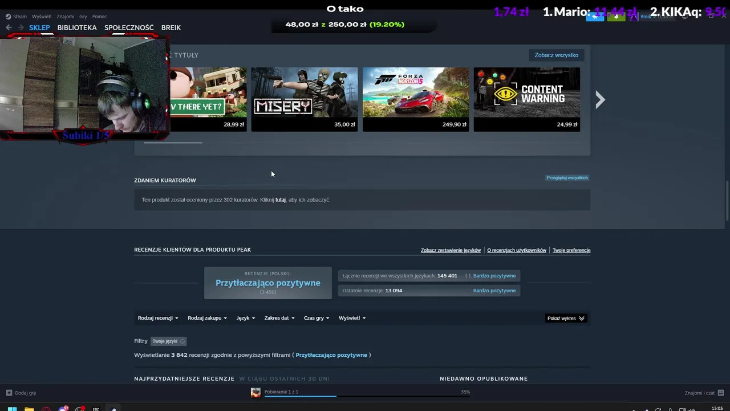This screenshot has height=411, width=730.
Task: Open Twoje preferencje link
Action: pyautogui.click(x=571, y=250)
